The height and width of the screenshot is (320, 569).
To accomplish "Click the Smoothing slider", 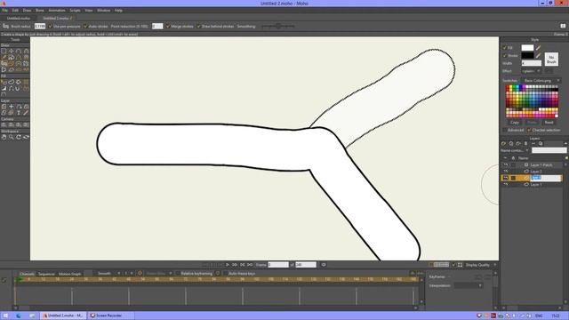I will [x=278, y=26].
